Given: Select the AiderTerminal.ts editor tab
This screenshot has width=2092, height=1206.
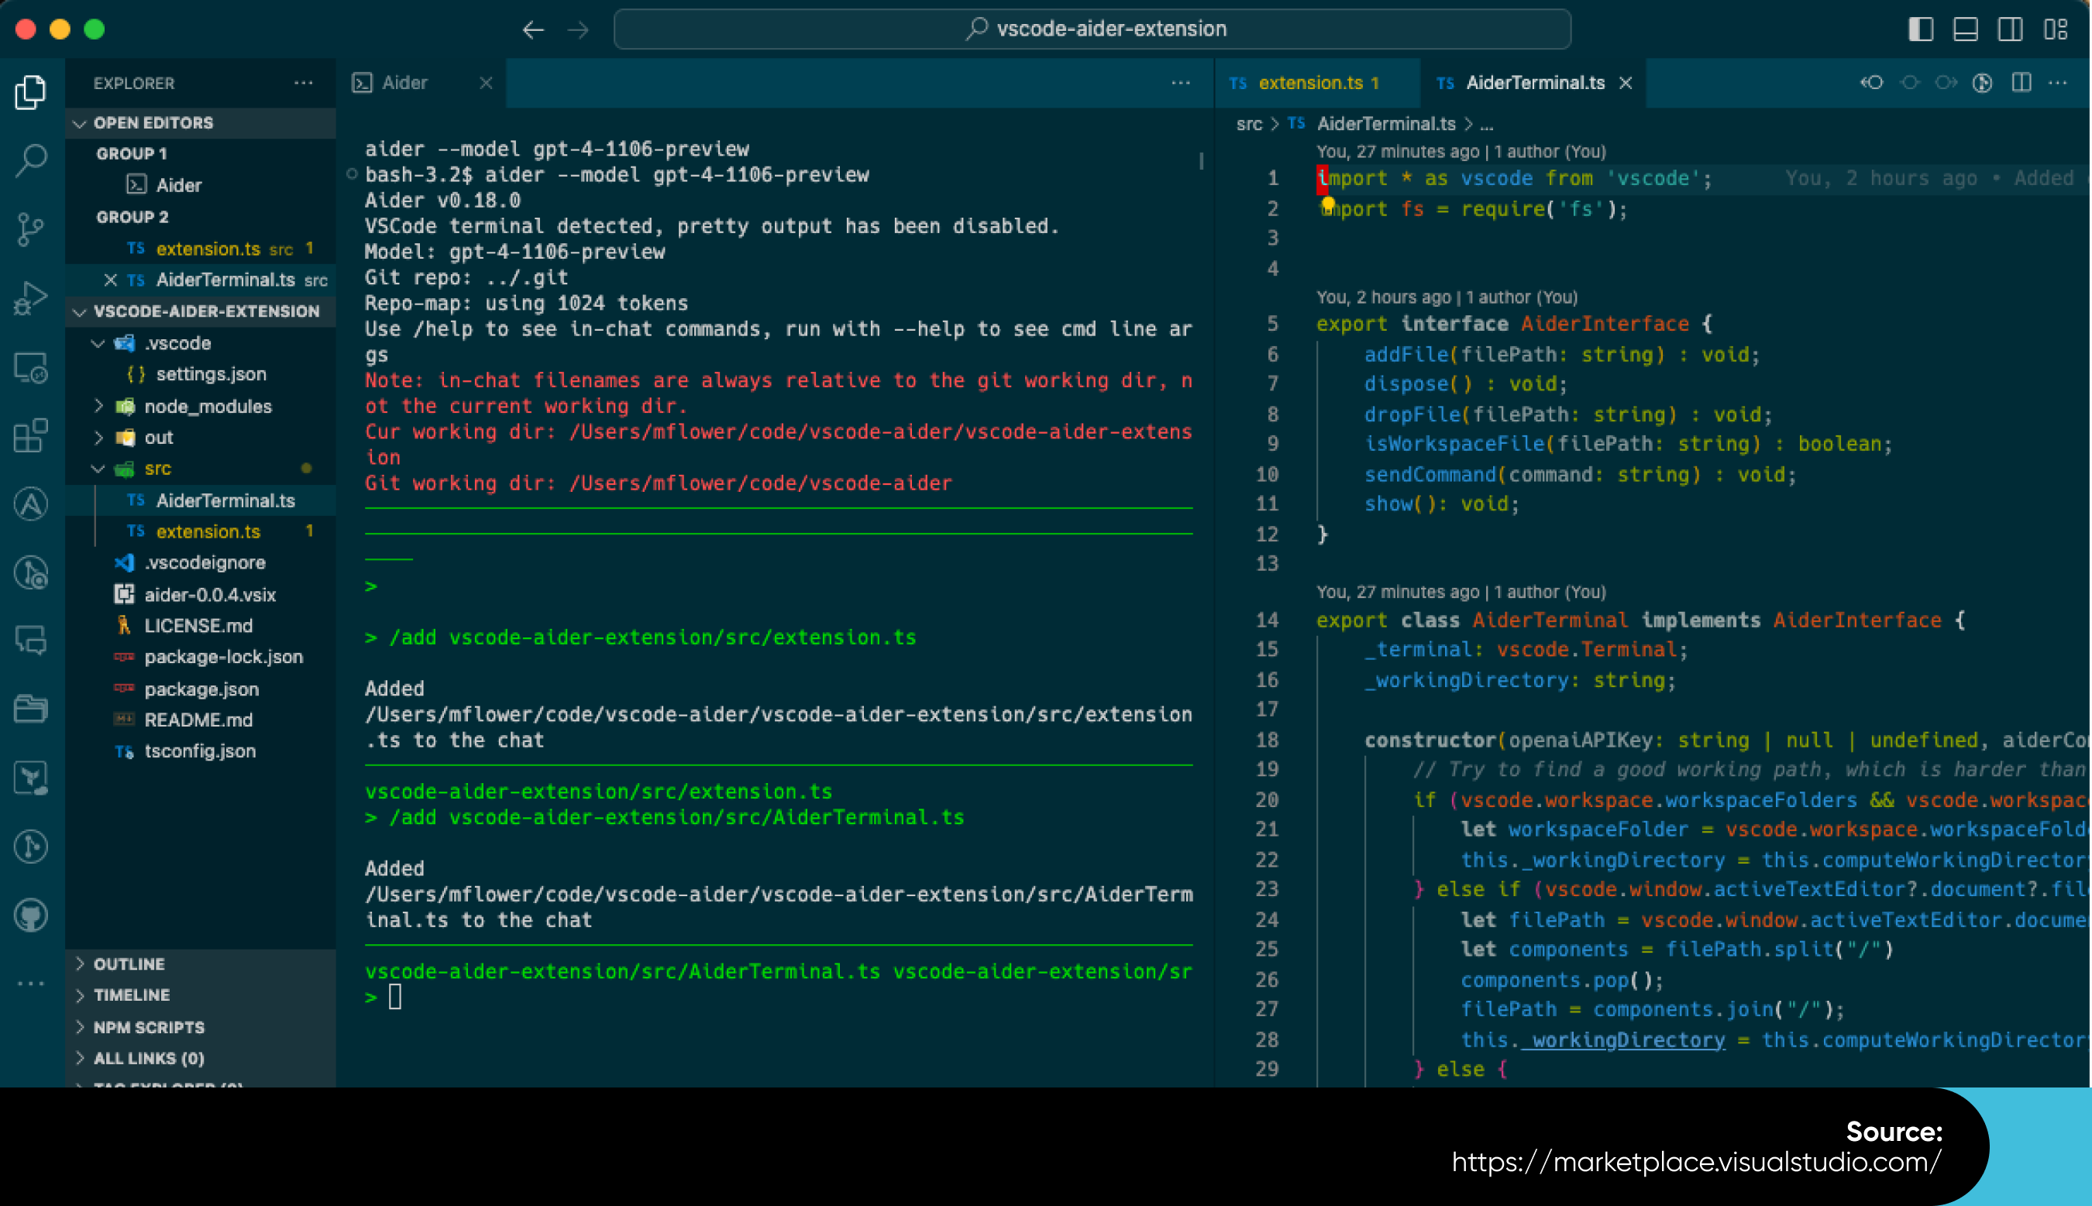Looking at the screenshot, I should coord(1534,83).
